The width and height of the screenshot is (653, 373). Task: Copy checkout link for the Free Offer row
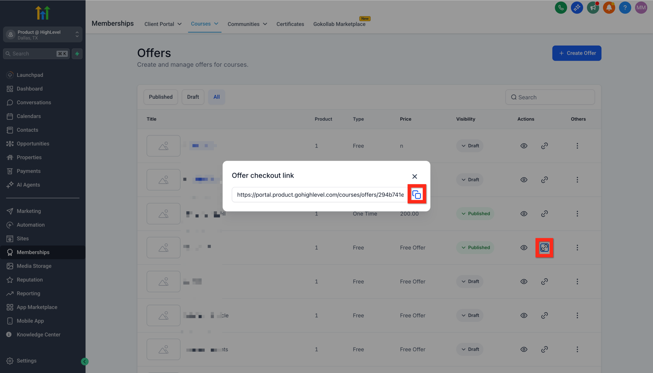545,247
